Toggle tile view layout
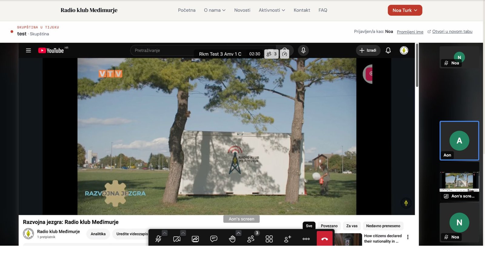This screenshot has width=485, height=273. pos(269,239)
